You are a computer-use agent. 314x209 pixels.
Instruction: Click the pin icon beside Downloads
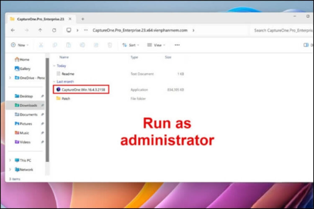[x=42, y=105]
